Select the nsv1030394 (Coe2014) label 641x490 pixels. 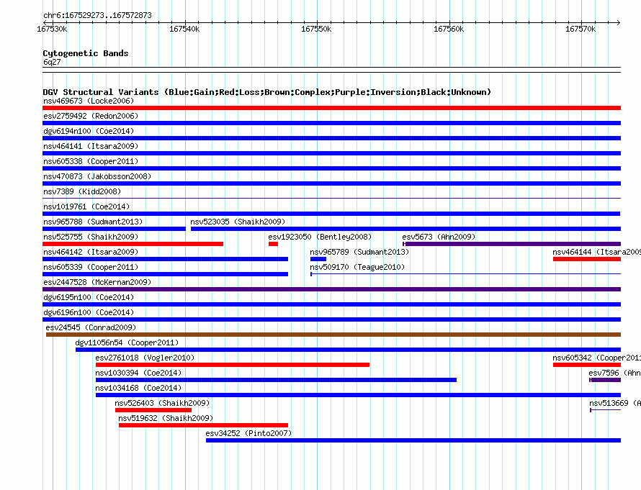[x=138, y=373]
